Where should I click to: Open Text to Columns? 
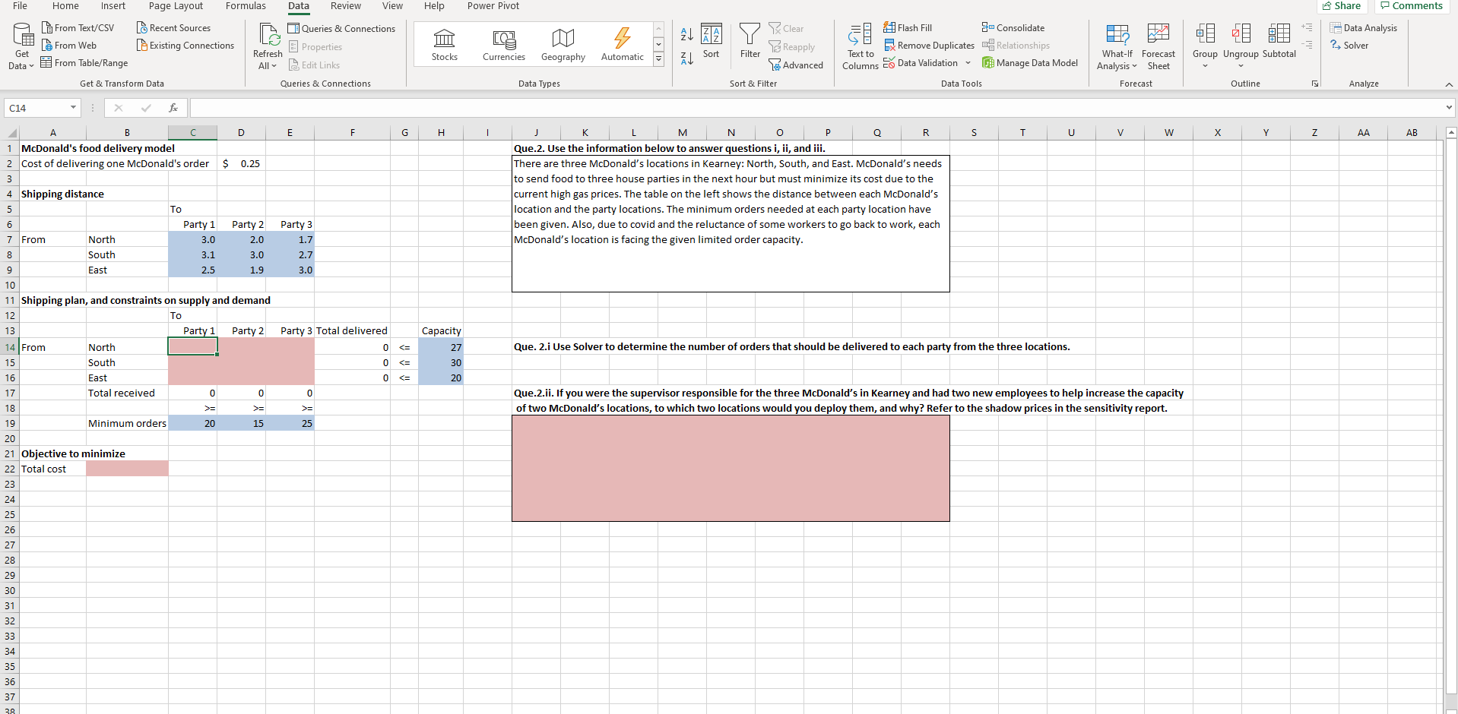tap(858, 46)
